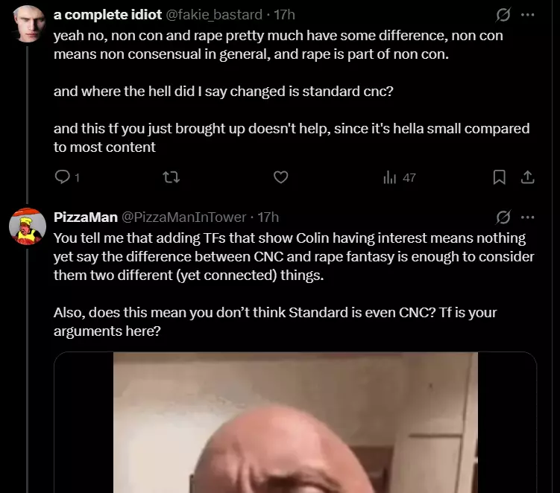The width and height of the screenshot is (560, 493).
Task: View analytics showing 47 views
Action: [399, 177]
